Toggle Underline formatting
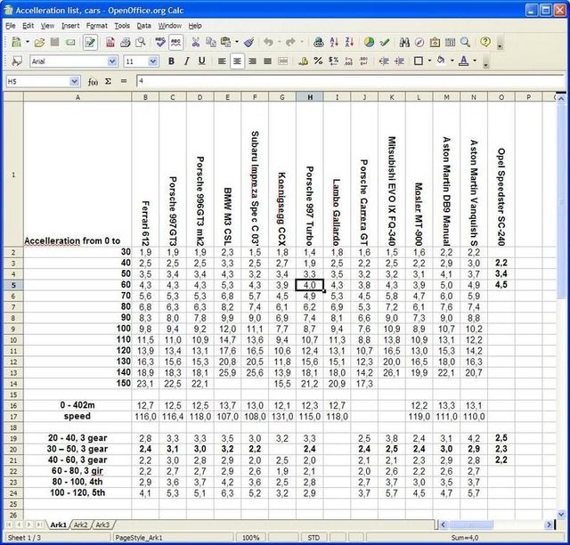 coord(202,61)
